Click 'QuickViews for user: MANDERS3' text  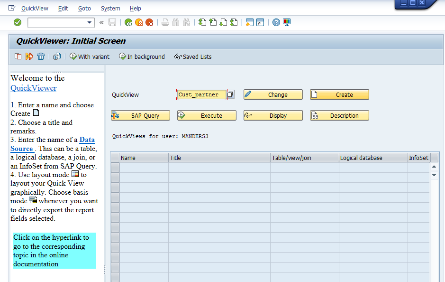point(160,136)
